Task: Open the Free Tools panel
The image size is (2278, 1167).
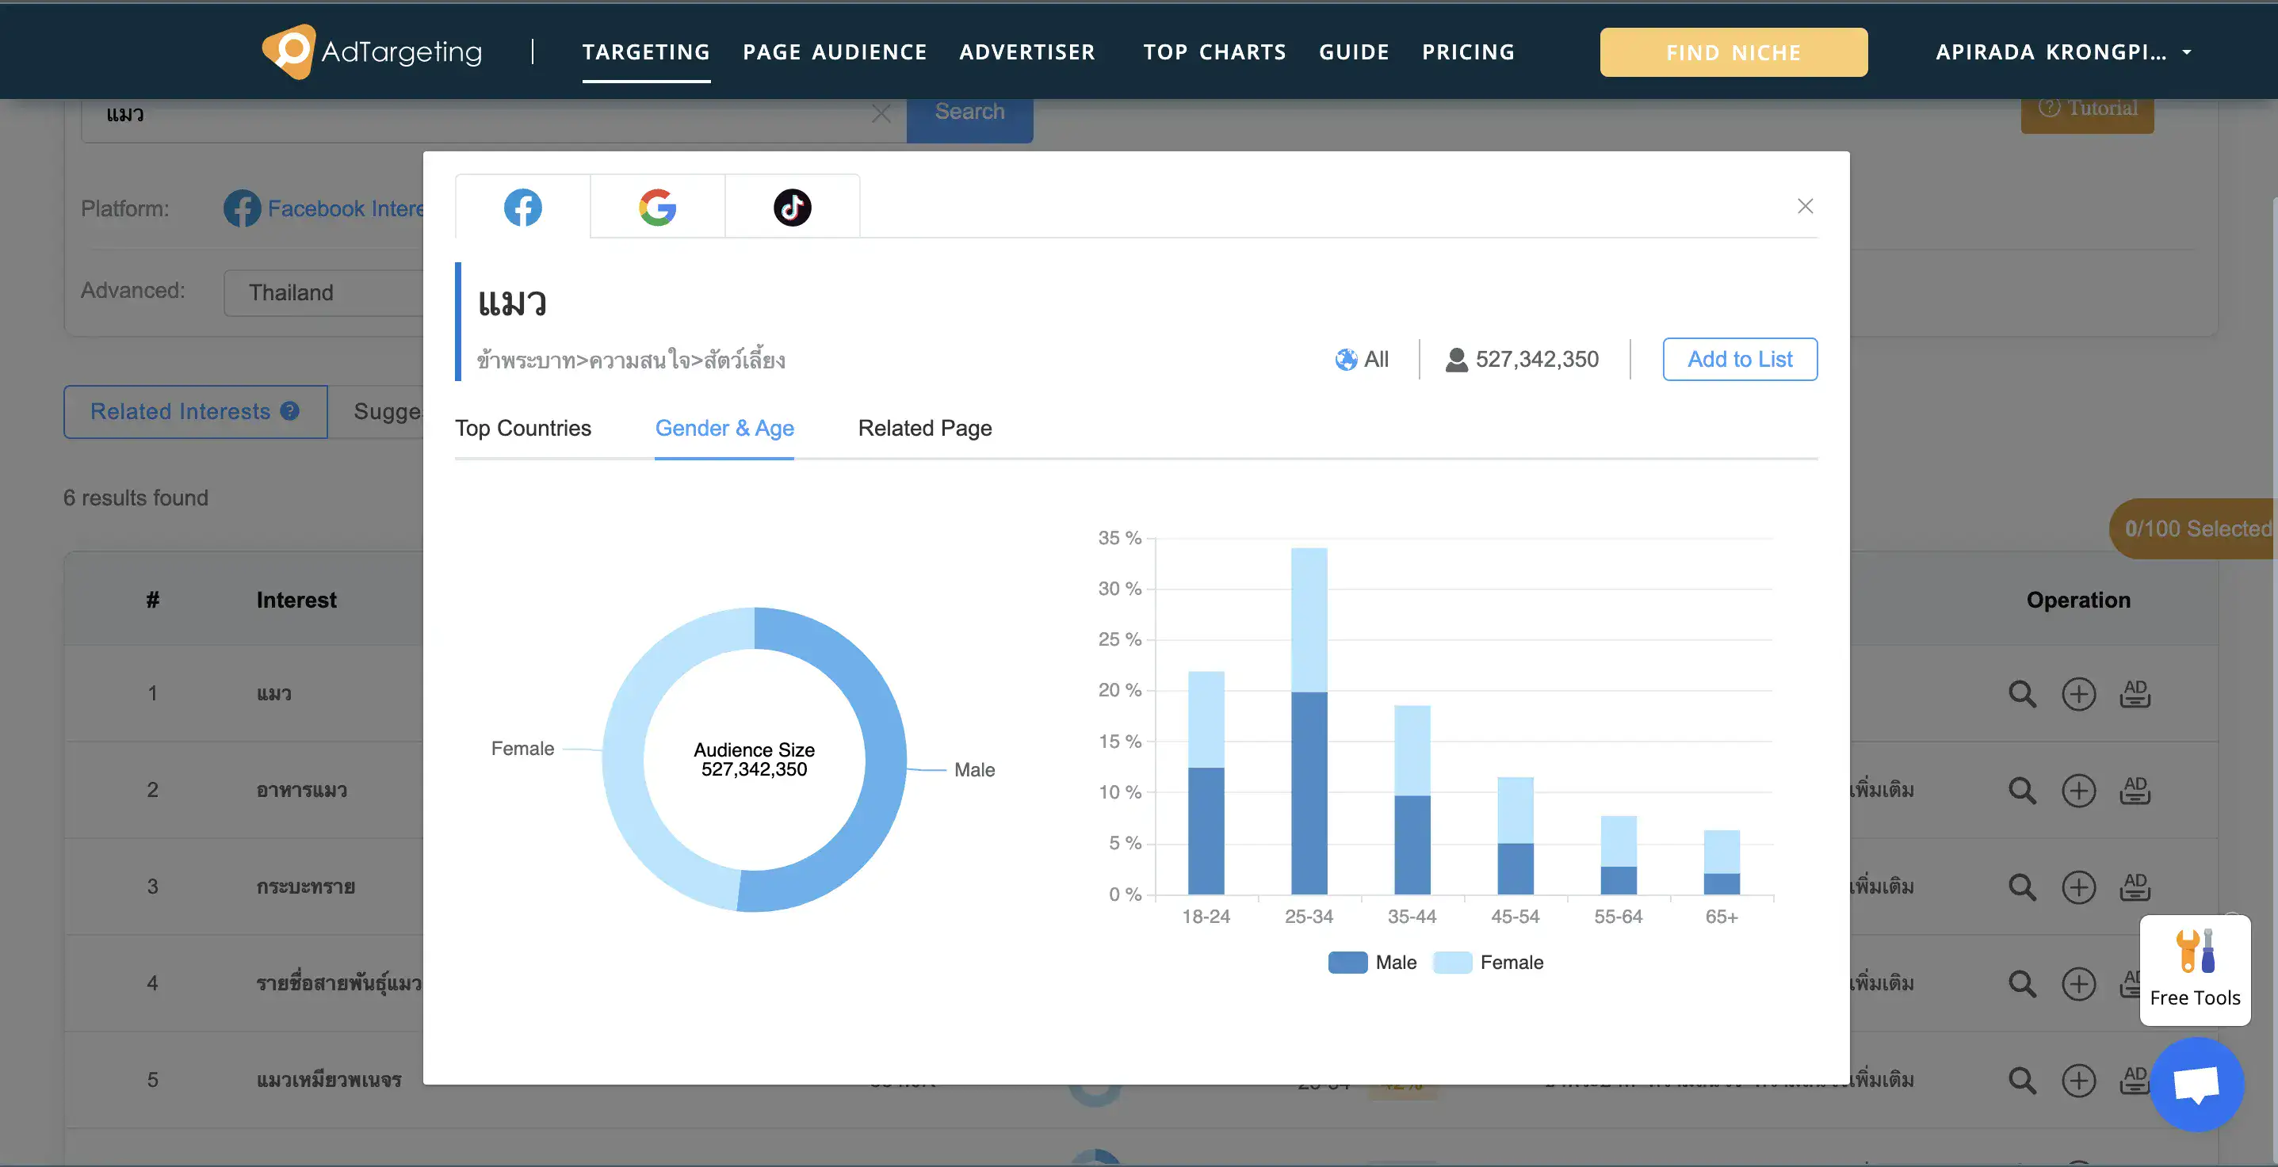Action: [2194, 971]
